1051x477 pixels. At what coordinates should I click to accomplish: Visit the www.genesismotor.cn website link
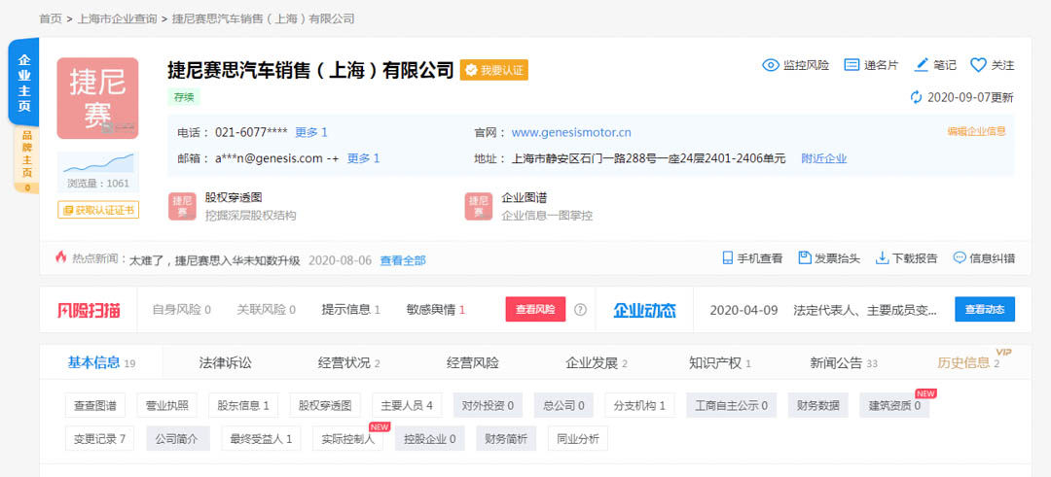click(x=571, y=132)
